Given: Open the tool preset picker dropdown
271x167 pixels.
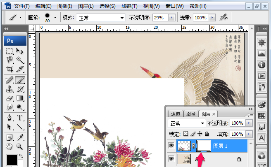Looking at the screenshot, I should point(21,17).
